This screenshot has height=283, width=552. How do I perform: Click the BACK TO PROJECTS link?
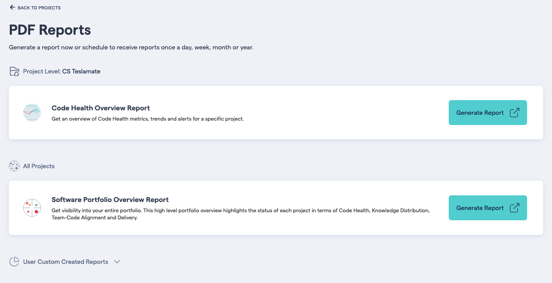click(39, 8)
